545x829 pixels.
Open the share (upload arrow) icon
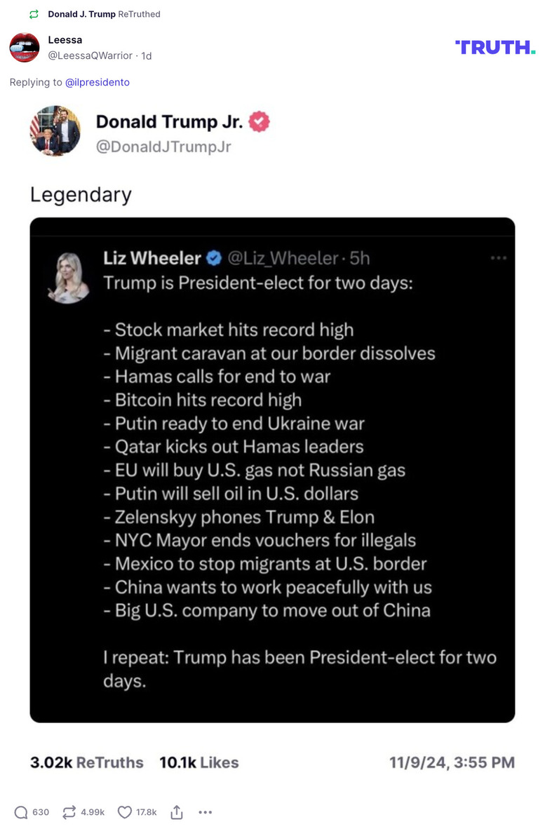[176, 811]
